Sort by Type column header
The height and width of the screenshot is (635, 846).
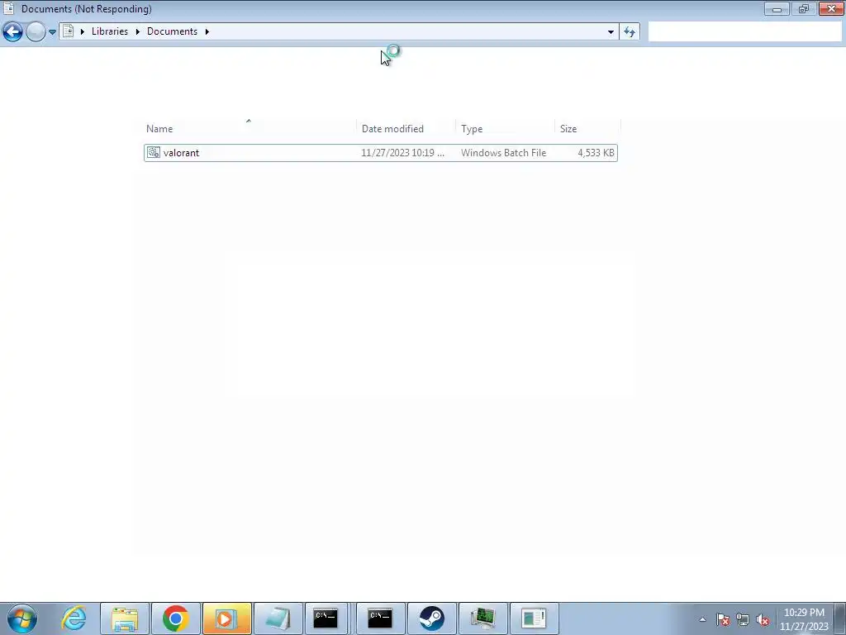tap(472, 128)
